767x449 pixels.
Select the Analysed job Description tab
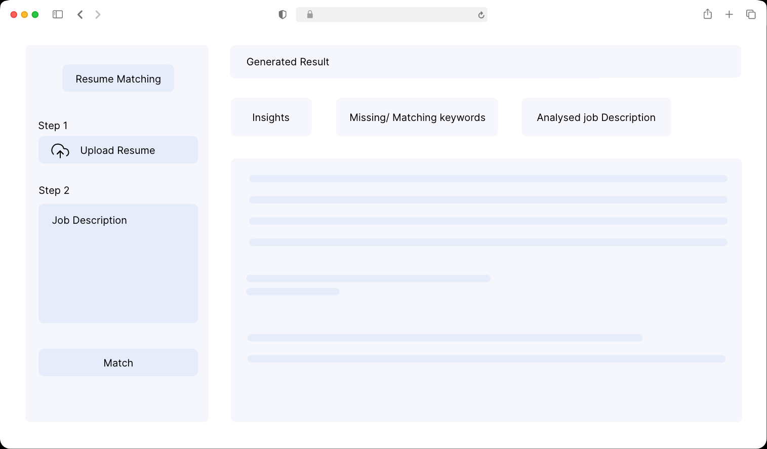[x=596, y=117]
